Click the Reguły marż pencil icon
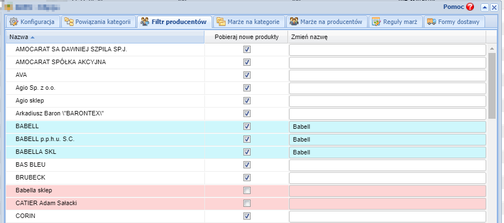This screenshot has height=223, width=504. point(376,22)
